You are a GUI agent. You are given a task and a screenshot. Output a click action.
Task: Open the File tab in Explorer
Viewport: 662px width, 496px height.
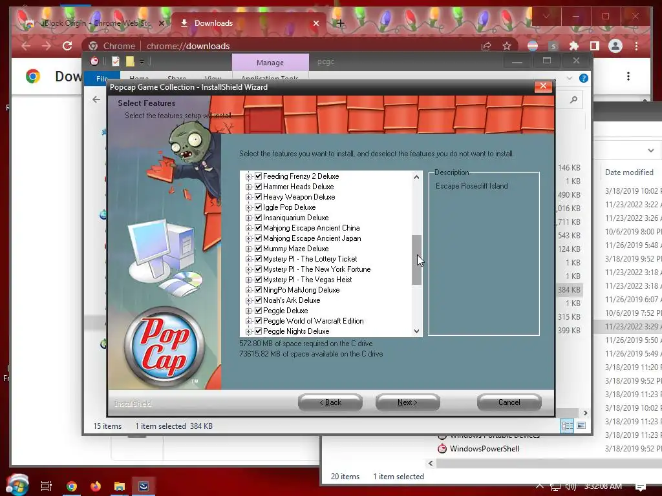point(101,78)
